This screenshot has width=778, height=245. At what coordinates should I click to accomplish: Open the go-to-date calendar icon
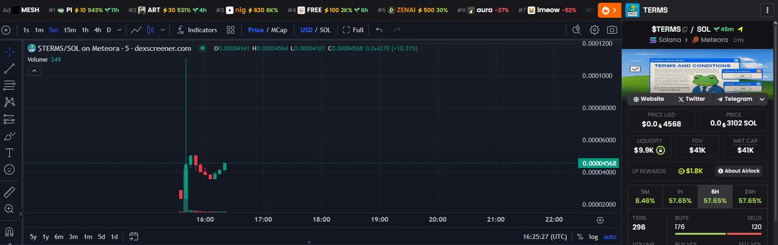pos(134,236)
